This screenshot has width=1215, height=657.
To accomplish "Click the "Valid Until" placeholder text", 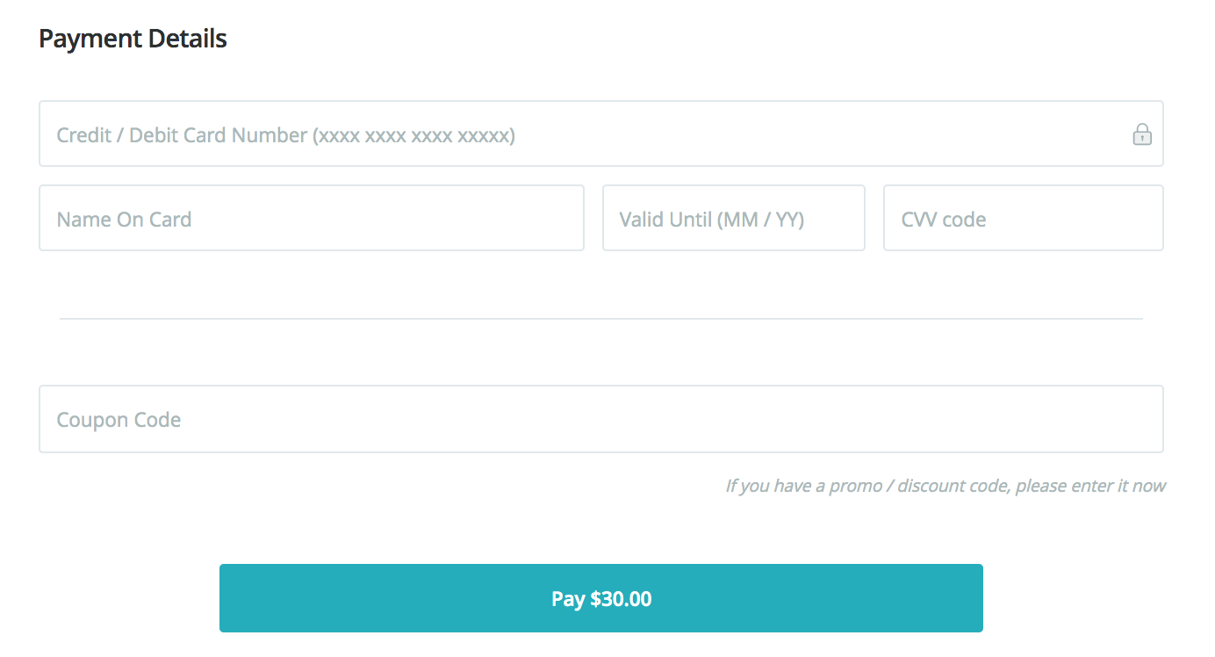I will point(665,219).
